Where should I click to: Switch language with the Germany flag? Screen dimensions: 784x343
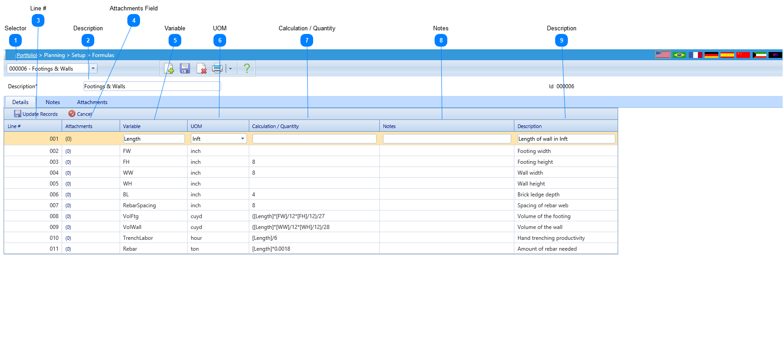pyautogui.click(x=711, y=55)
